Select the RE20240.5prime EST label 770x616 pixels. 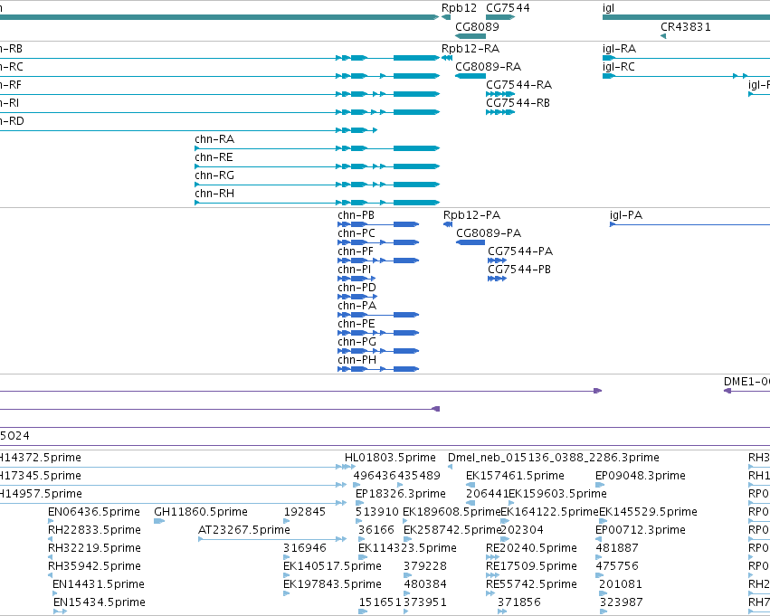[x=531, y=548]
